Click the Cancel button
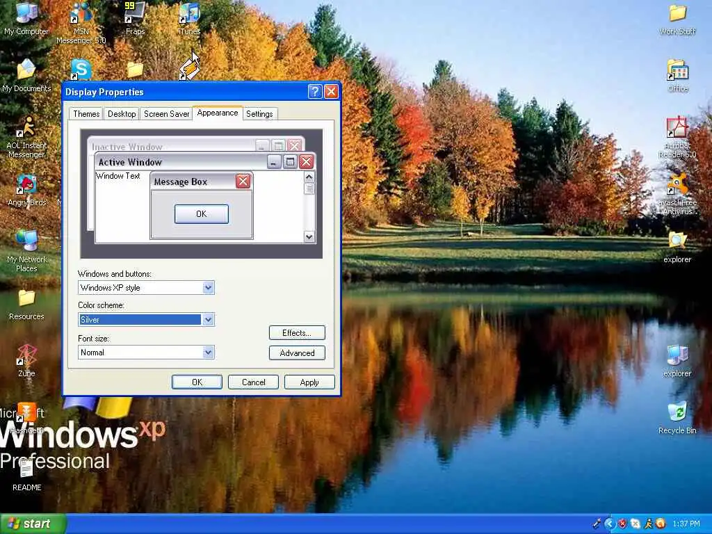The image size is (712, 534). 253,382
